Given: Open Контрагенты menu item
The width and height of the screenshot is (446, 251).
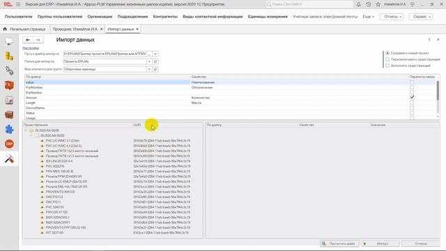Looking at the screenshot, I should tap(165, 17).
